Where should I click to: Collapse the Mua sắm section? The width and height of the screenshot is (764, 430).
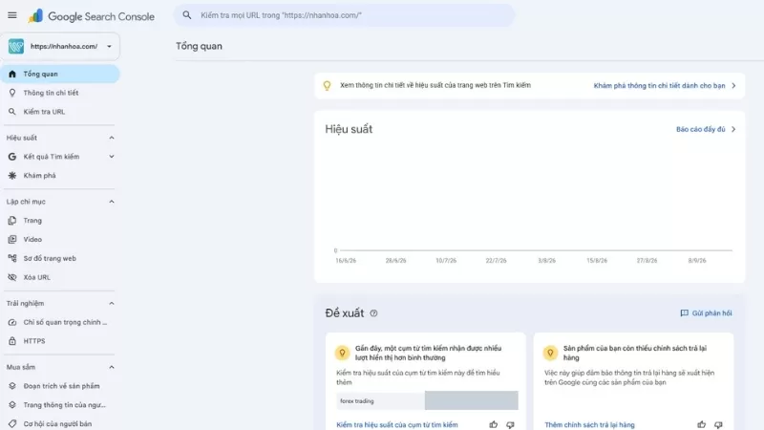pyautogui.click(x=111, y=367)
